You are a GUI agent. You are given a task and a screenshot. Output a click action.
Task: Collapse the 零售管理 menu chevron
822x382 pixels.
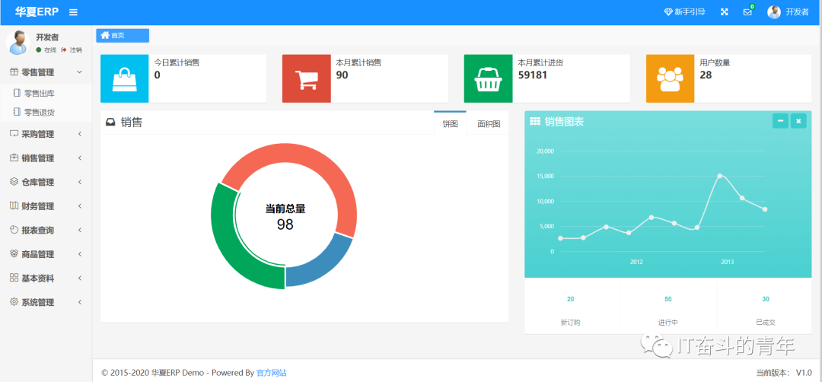point(79,72)
